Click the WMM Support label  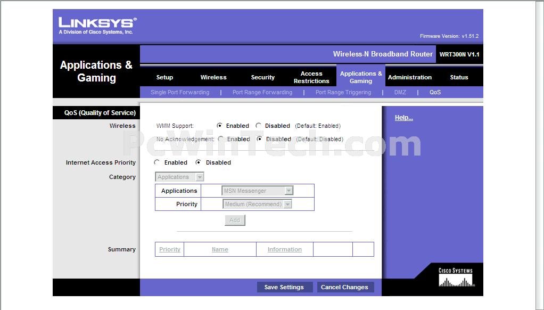(175, 126)
